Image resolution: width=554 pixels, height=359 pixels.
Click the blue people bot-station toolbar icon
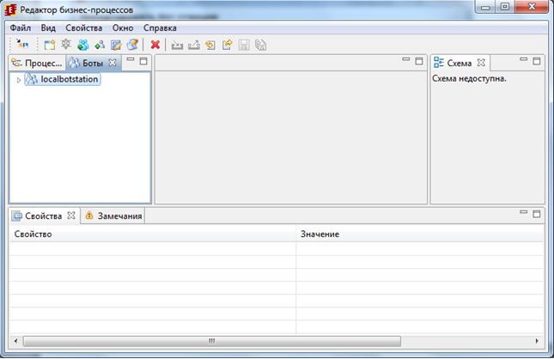tap(82, 46)
